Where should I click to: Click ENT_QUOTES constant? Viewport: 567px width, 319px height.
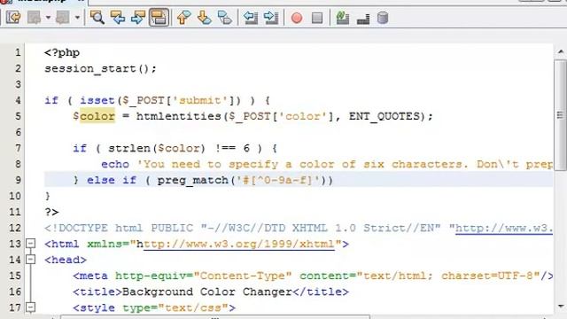[384, 116]
